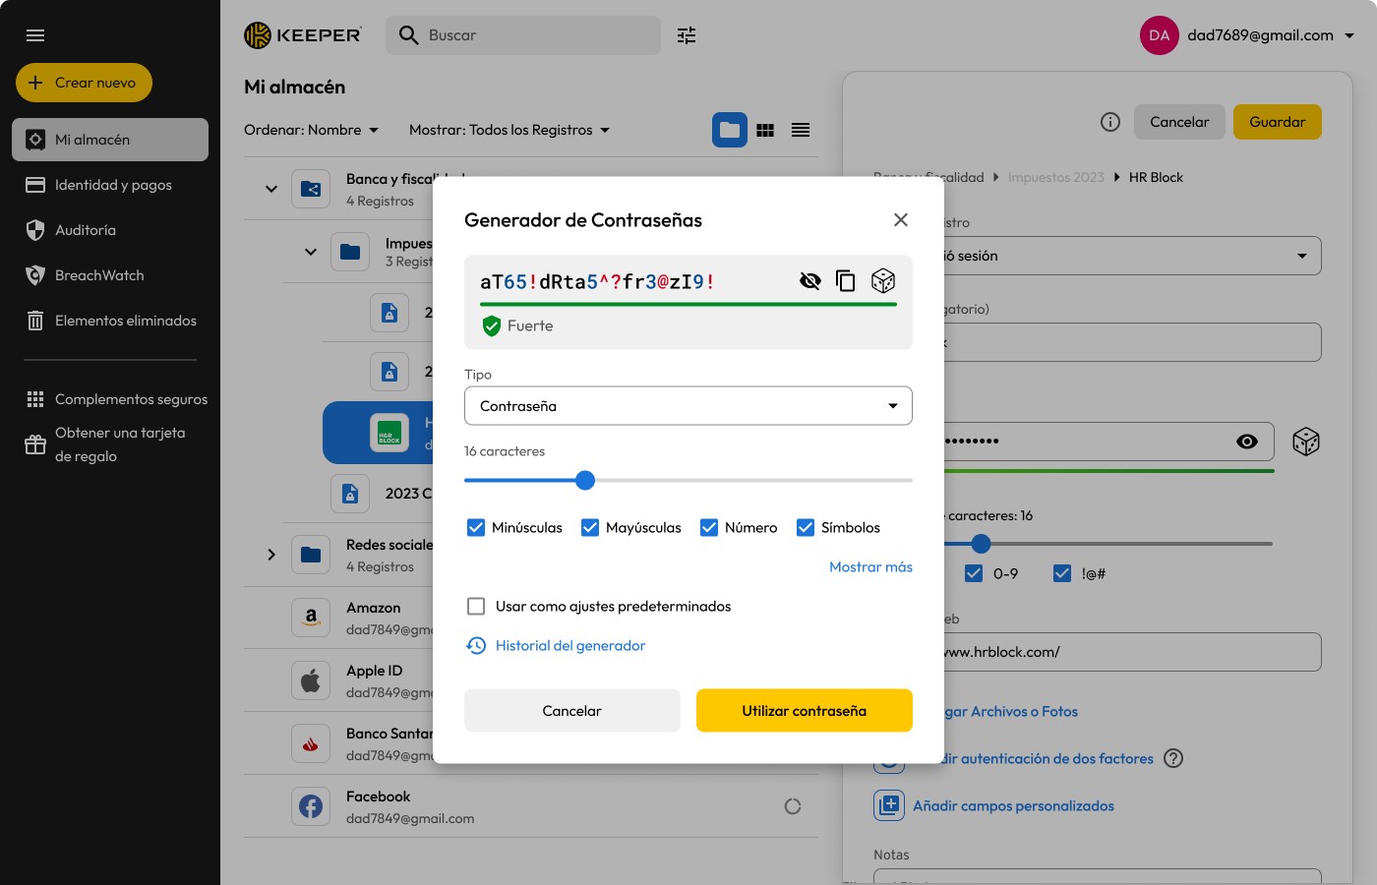Click help icon next to two-factor authentication
This screenshot has height=885, width=1377.
[1173, 758]
